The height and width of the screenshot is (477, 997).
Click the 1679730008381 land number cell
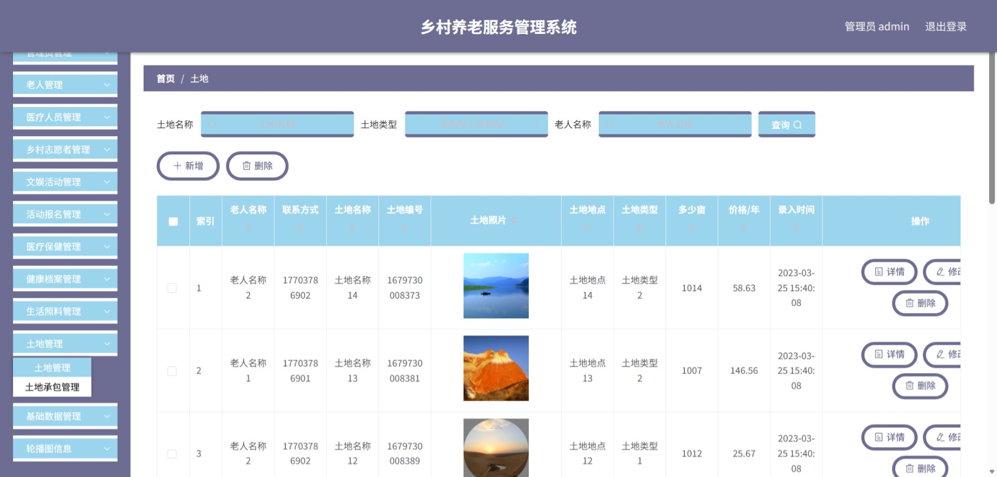click(404, 371)
